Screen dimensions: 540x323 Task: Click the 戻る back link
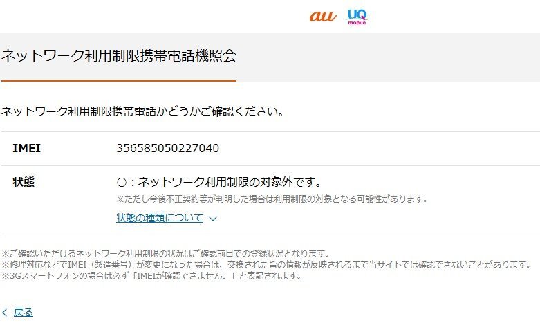tap(24, 313)
